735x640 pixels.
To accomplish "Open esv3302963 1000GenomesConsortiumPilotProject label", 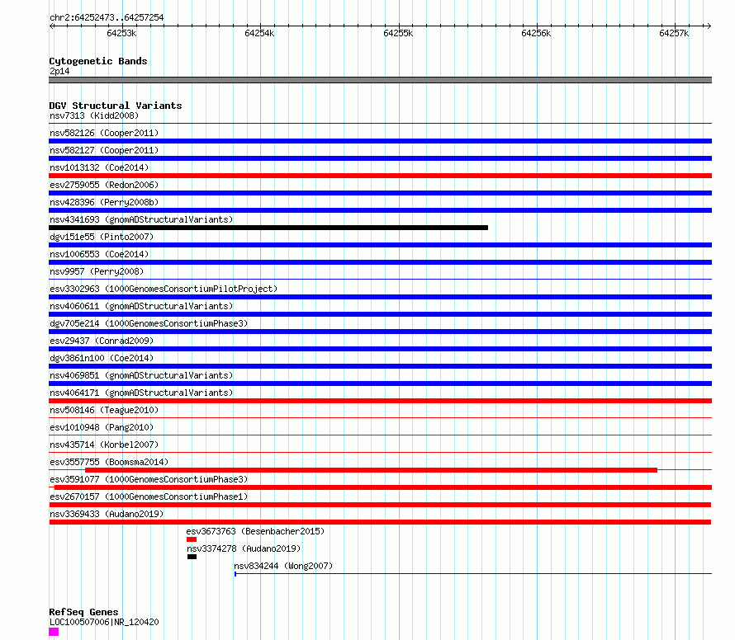I will [164, 289].
